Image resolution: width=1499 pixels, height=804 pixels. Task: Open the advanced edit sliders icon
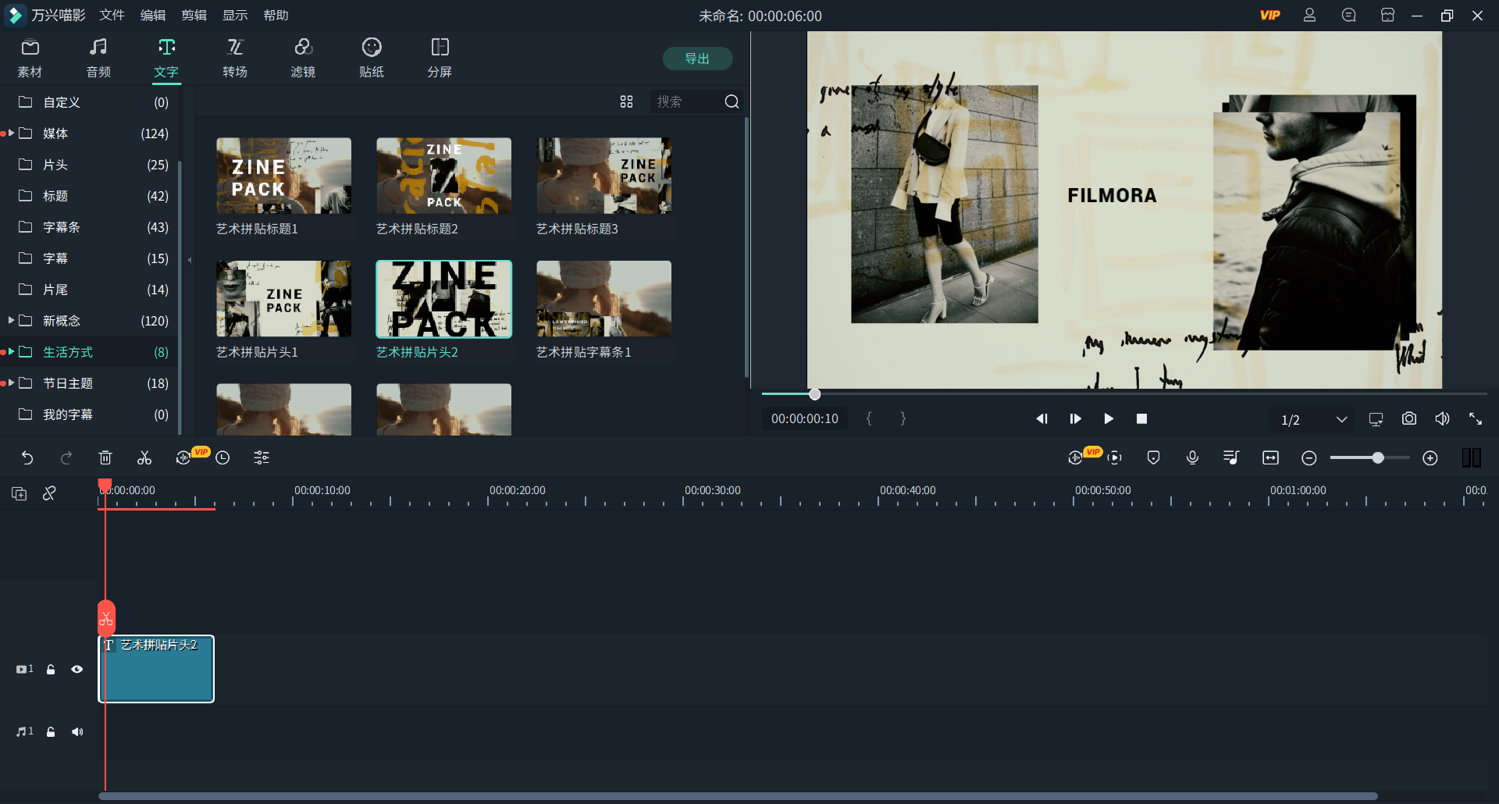pyautogui.click(x=262, y=458)
